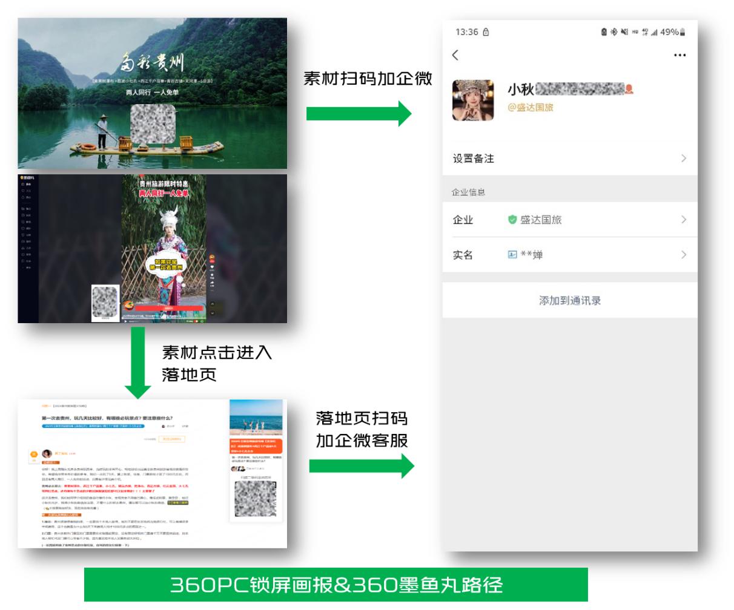Click the @盛达国旅 company link
The image size is (734, 610).
click(x=530, y=108)
